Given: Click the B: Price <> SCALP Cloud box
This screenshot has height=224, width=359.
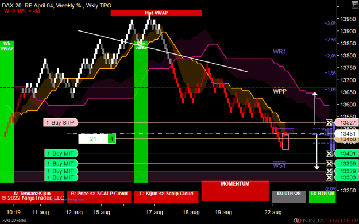Looking at the screenshot, I should tap(99, 197).
